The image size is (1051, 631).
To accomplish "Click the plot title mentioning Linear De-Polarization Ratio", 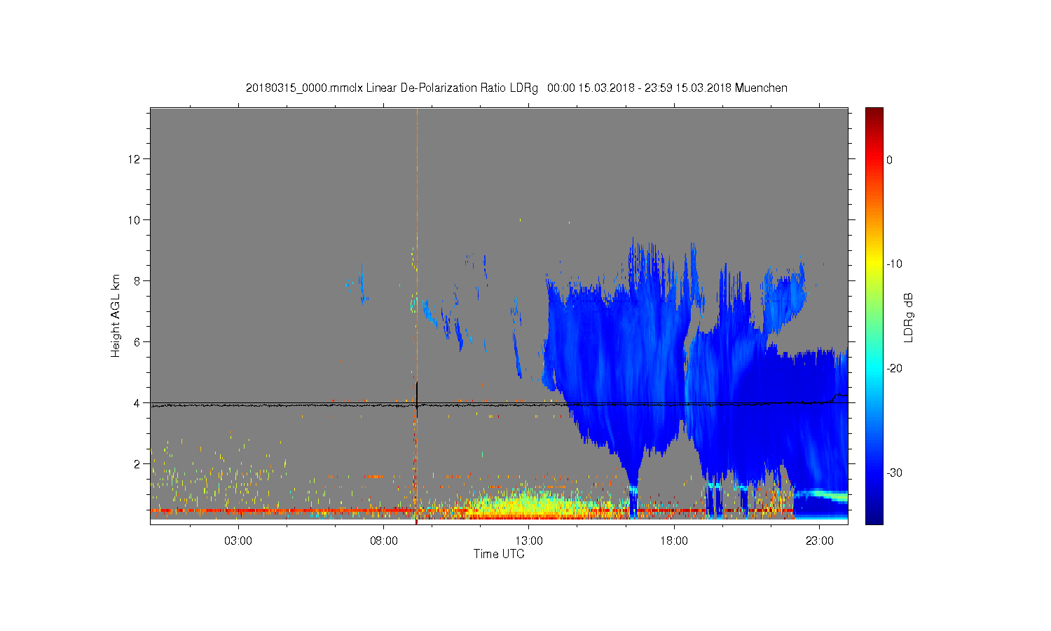I will (x=516, y=88).
